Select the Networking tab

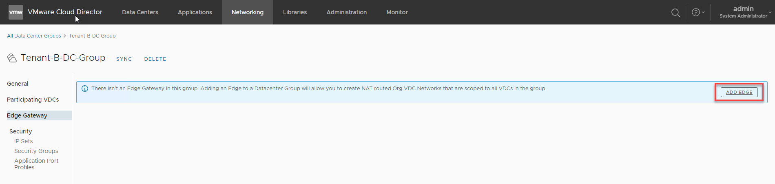point(247,12)
